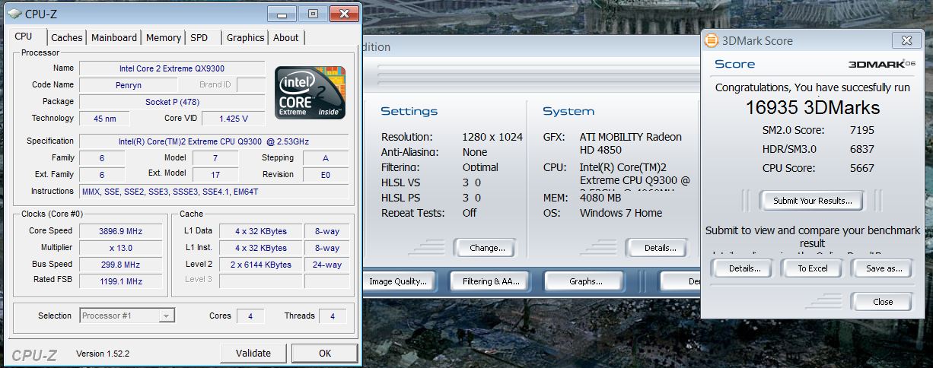Click the Bus Speed value 299.8 MHz
933x368 pixels.
coord(120,265)
